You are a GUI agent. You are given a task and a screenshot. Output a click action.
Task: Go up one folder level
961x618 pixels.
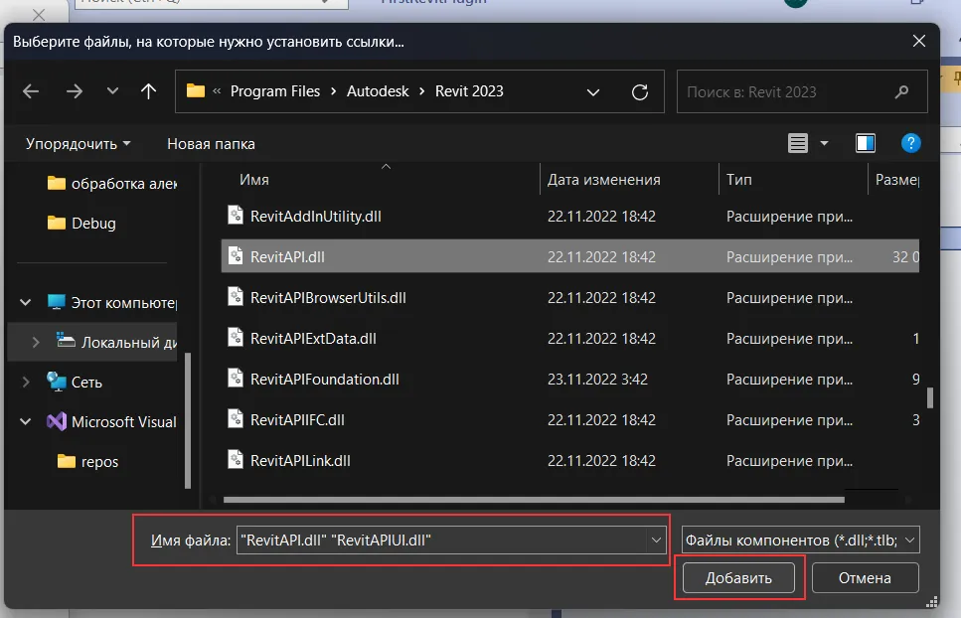(x=148, y=91)
